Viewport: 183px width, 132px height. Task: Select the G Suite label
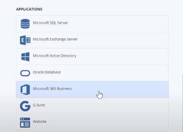[x=39, y=105]
